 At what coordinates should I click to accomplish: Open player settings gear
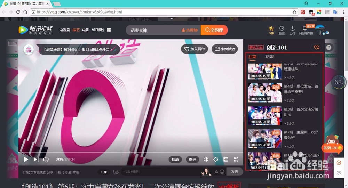pos(215,160)
